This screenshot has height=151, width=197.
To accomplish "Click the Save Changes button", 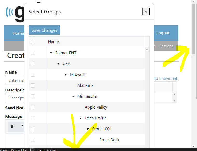I will coord(44,30).
